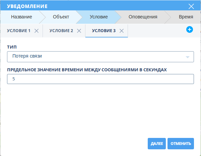
Task: Click the Уведомление dialog title bar
Action: point(84,6)
